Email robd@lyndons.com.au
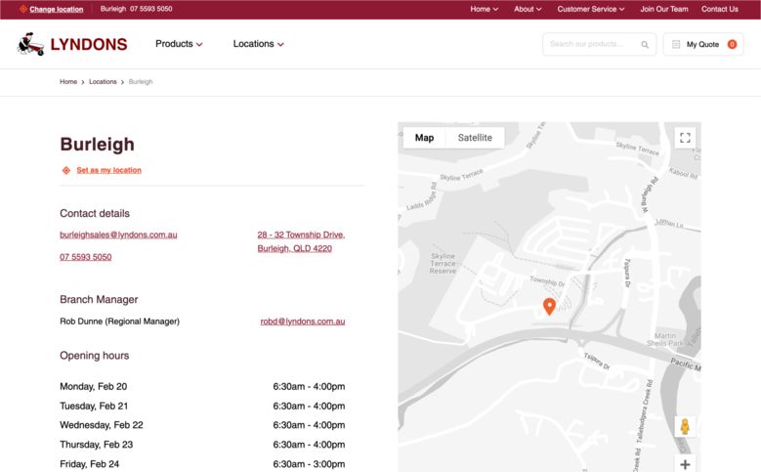The width and height of the screenshot is (761, 472). coord(303,322)
